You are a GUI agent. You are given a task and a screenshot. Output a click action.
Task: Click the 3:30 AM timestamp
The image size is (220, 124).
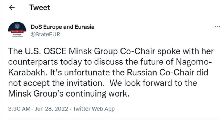pyautogui.click(x=19, y=109)
